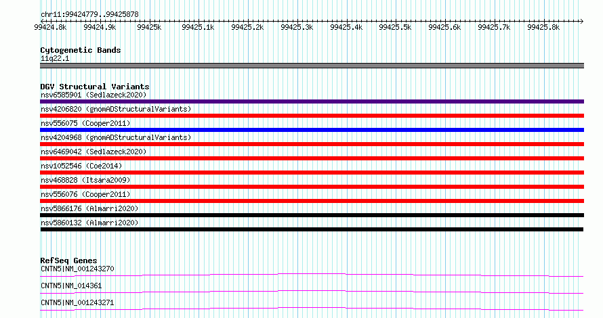Click ruler tick label 99425.5k
Viewport: 603px width, 318px height.
point(395,27)
